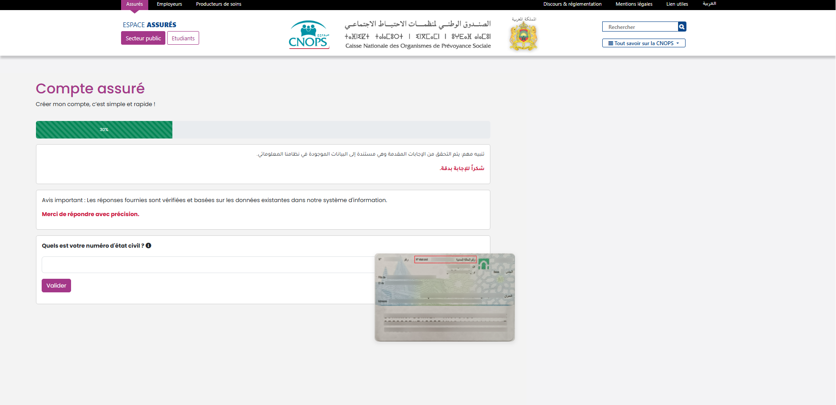
Task: Select the Secteur public button
Action: tap(143, 38)
